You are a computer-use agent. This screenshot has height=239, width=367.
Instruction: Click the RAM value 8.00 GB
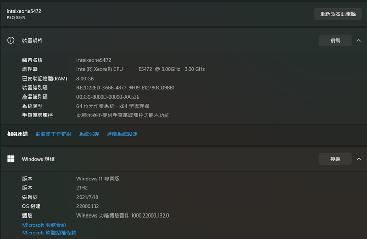(x=85, y=79)
